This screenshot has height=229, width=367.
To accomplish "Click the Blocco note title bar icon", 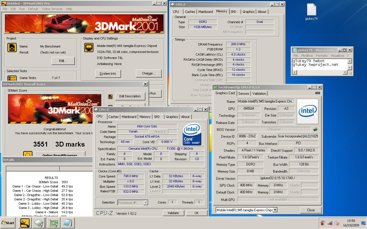I will (x=295, y=50).
